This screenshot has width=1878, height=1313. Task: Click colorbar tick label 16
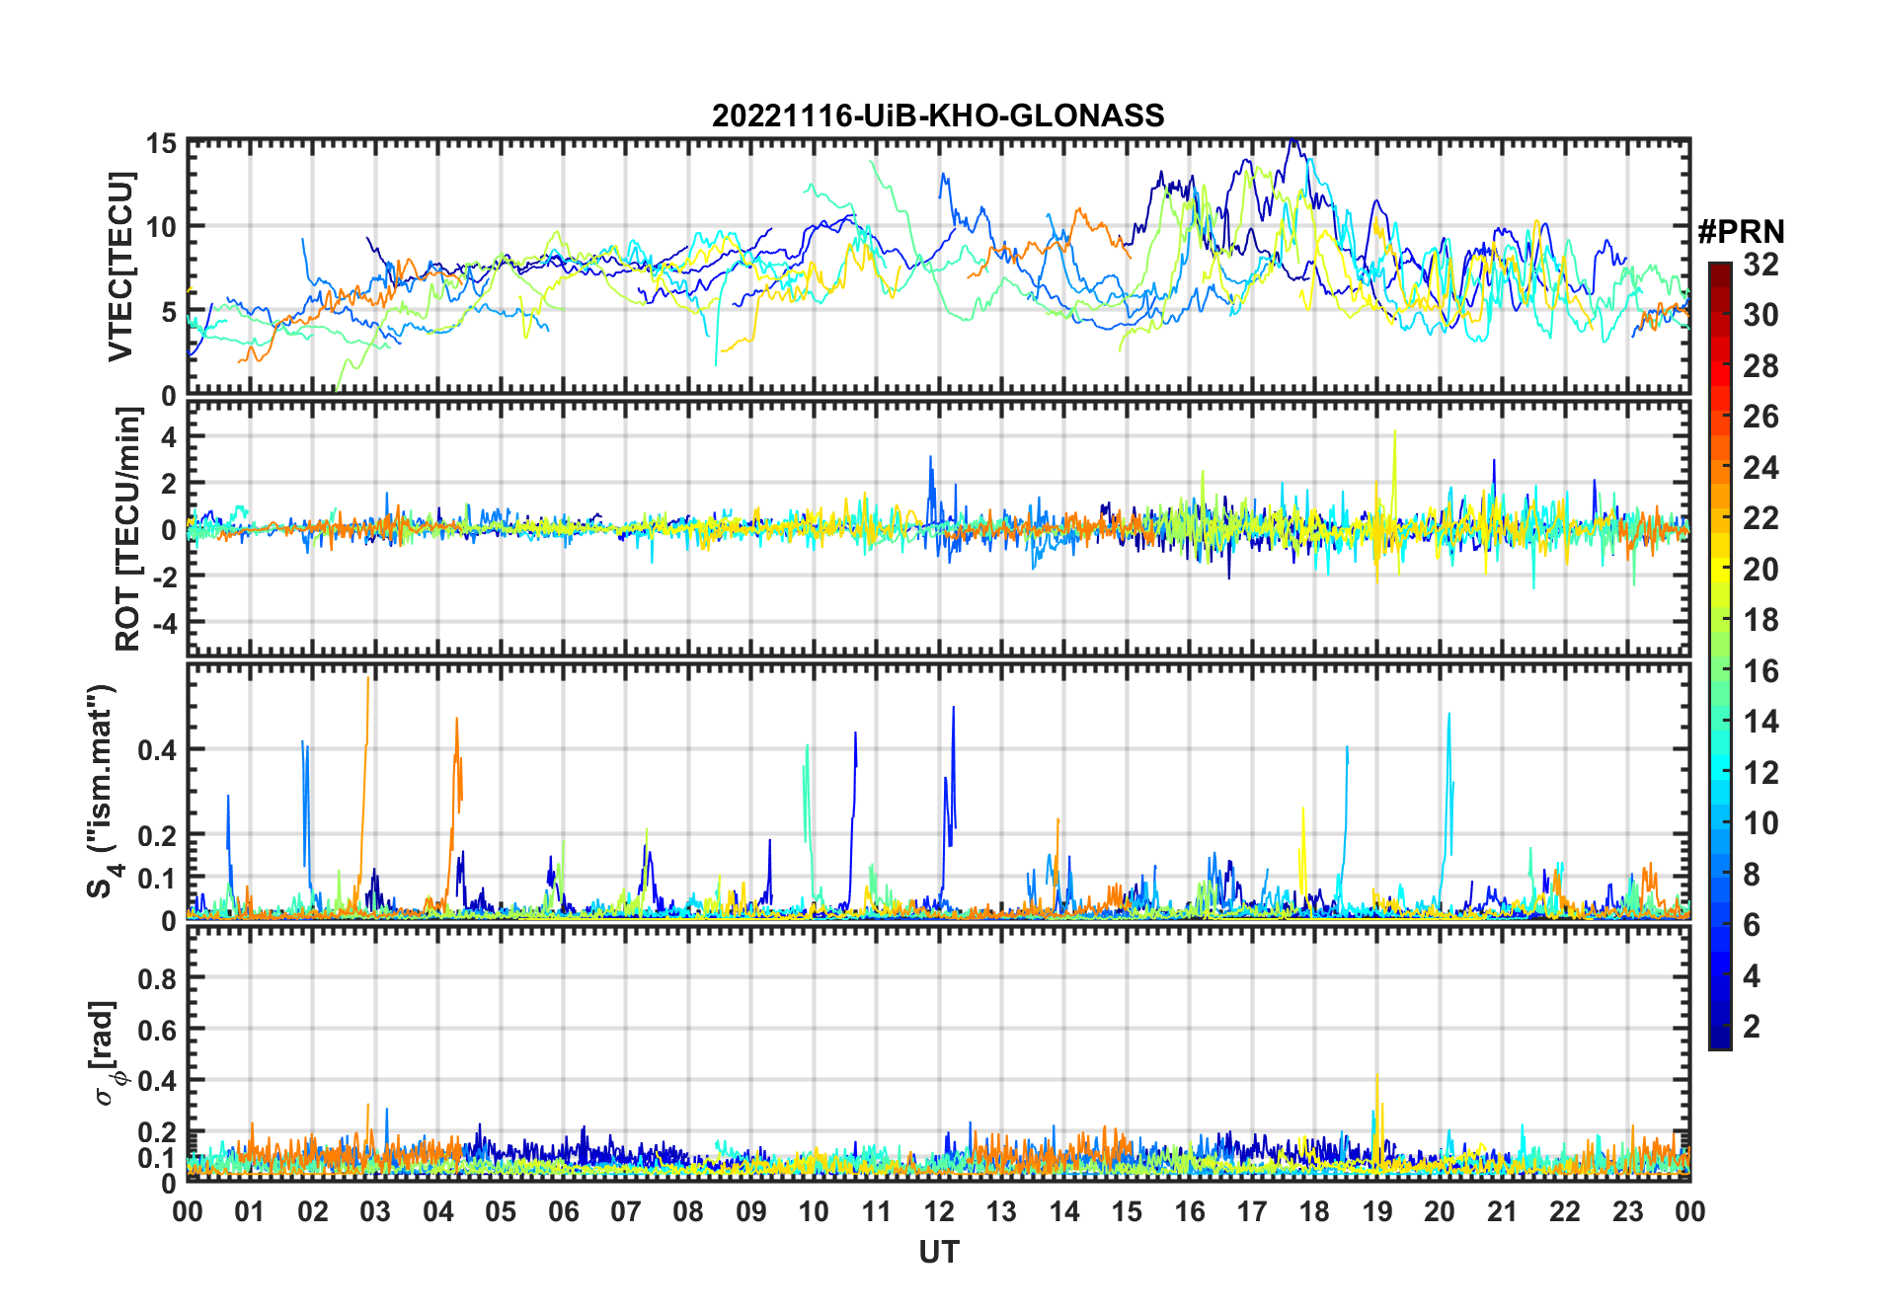1761,671
